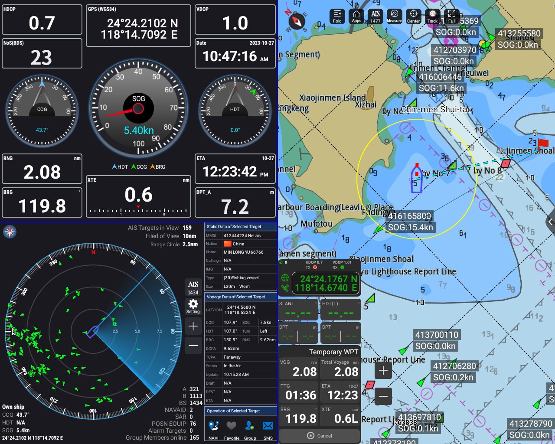
Task: Click the DPT_A depth 7.2 readout
Action: click(x=235, y=202)
